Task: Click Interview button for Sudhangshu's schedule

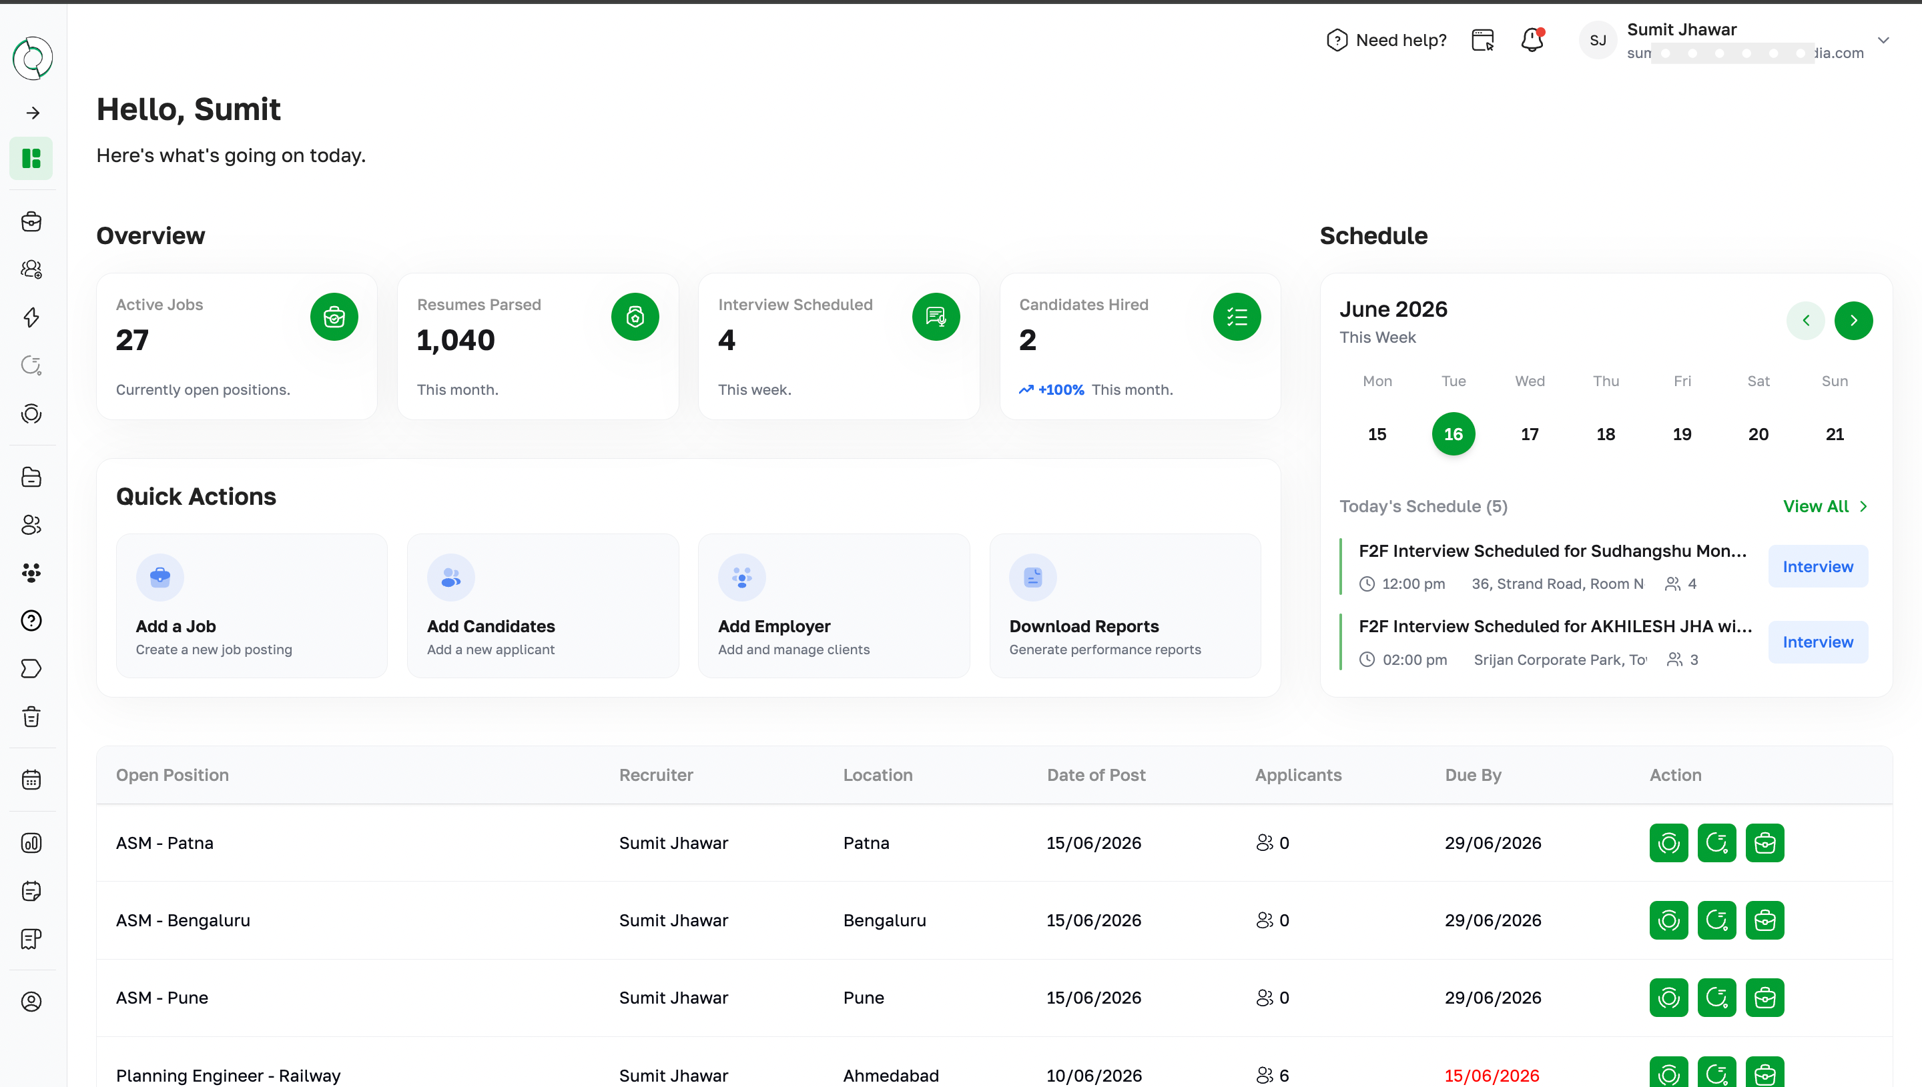Action: 1818,567
